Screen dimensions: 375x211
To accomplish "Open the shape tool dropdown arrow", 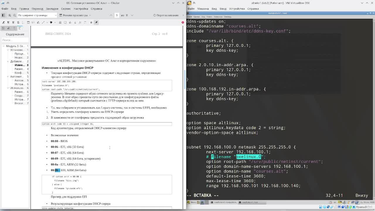I will point(47,22).
